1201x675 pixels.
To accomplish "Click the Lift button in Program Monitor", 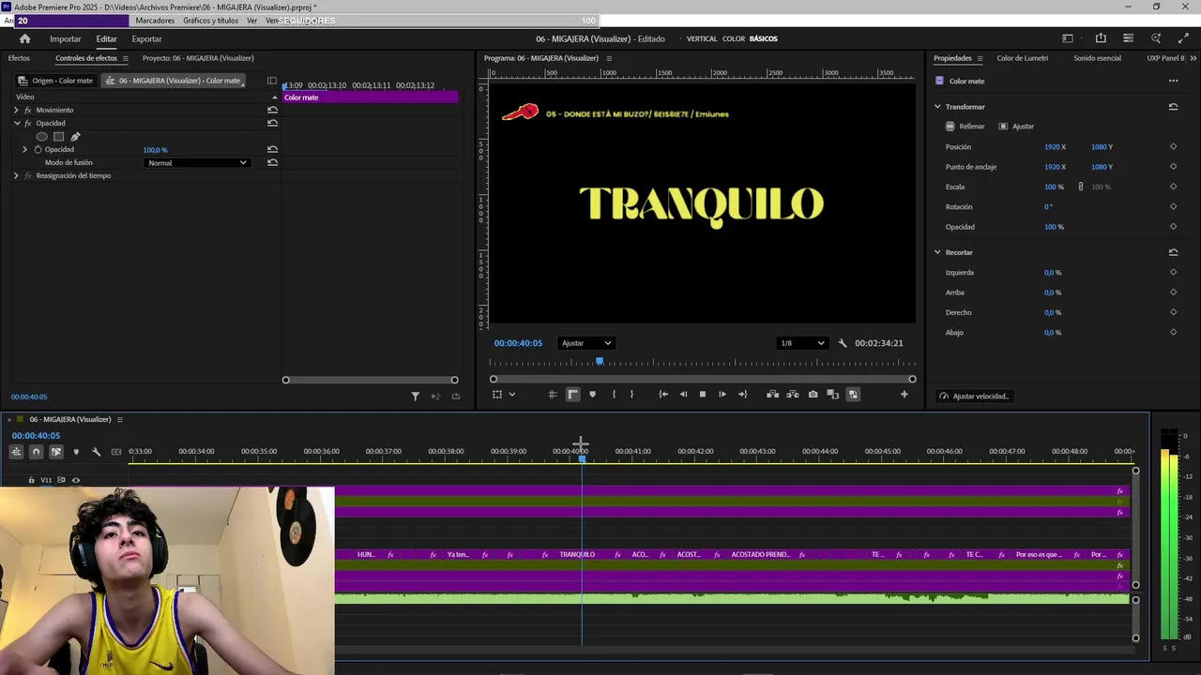I will 772,395.
